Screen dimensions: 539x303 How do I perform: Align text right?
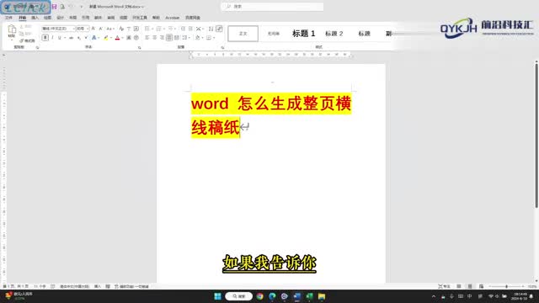(x=162, y=37)
